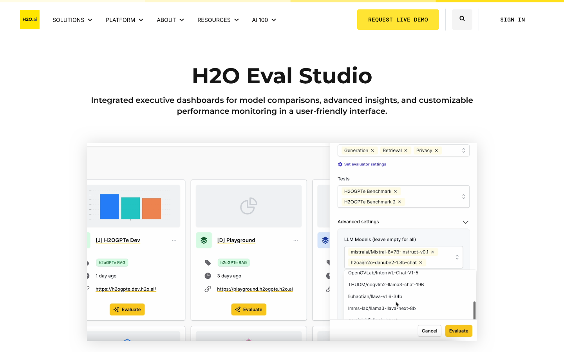Screen dimensions: 564x352
Task: Expand the Platform menu
Action: tap(125, 20)
